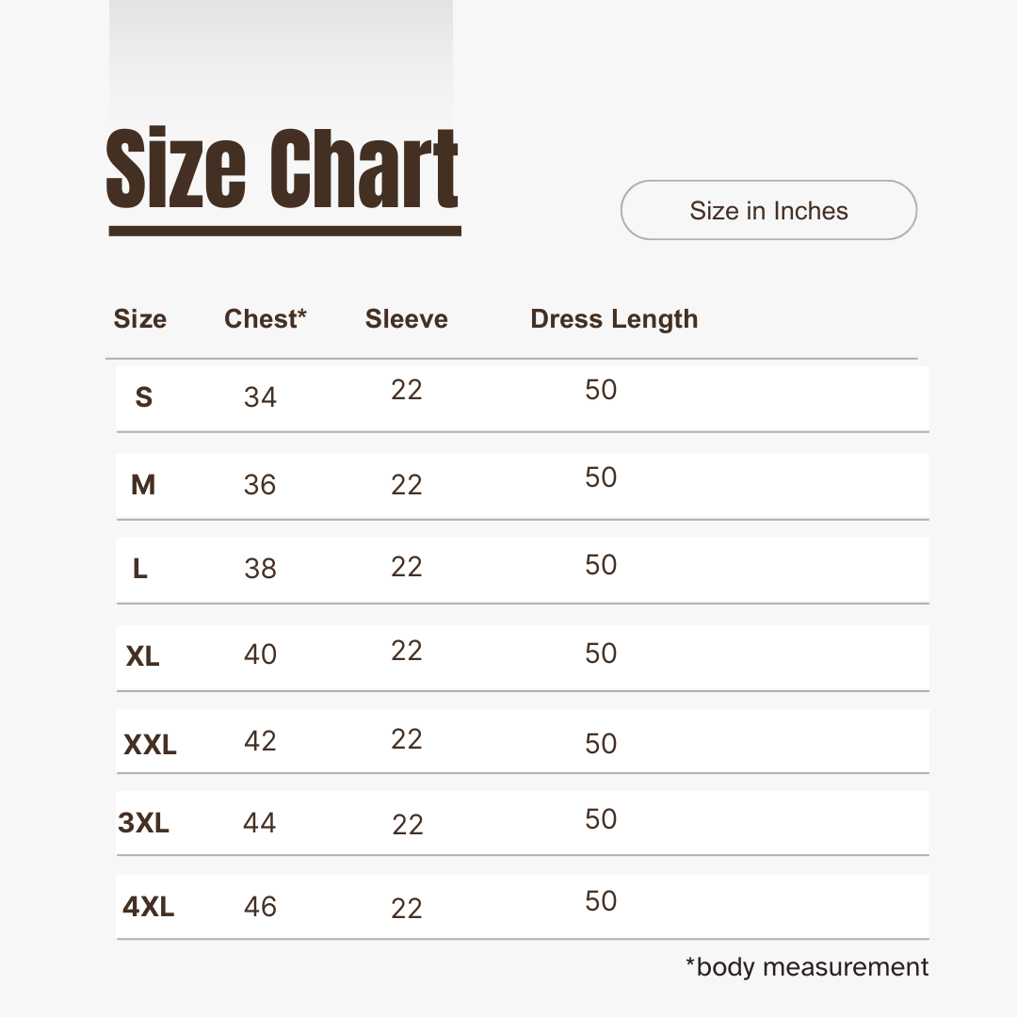
Task: Select chest measurement 46 for 4XL
Action: pyautogui.click(x=260, y=907)
